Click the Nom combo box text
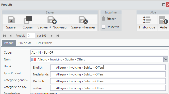Viewport: 169px width, 94px height. [x=61, y=59]
